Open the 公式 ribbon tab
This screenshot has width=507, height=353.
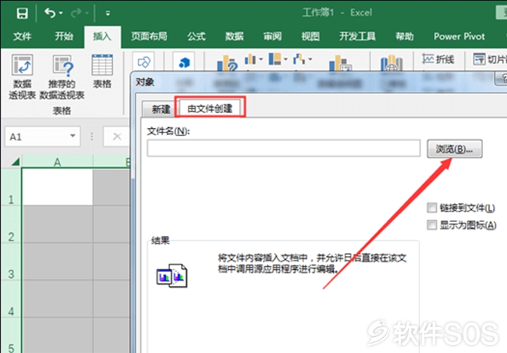(196, 36)
